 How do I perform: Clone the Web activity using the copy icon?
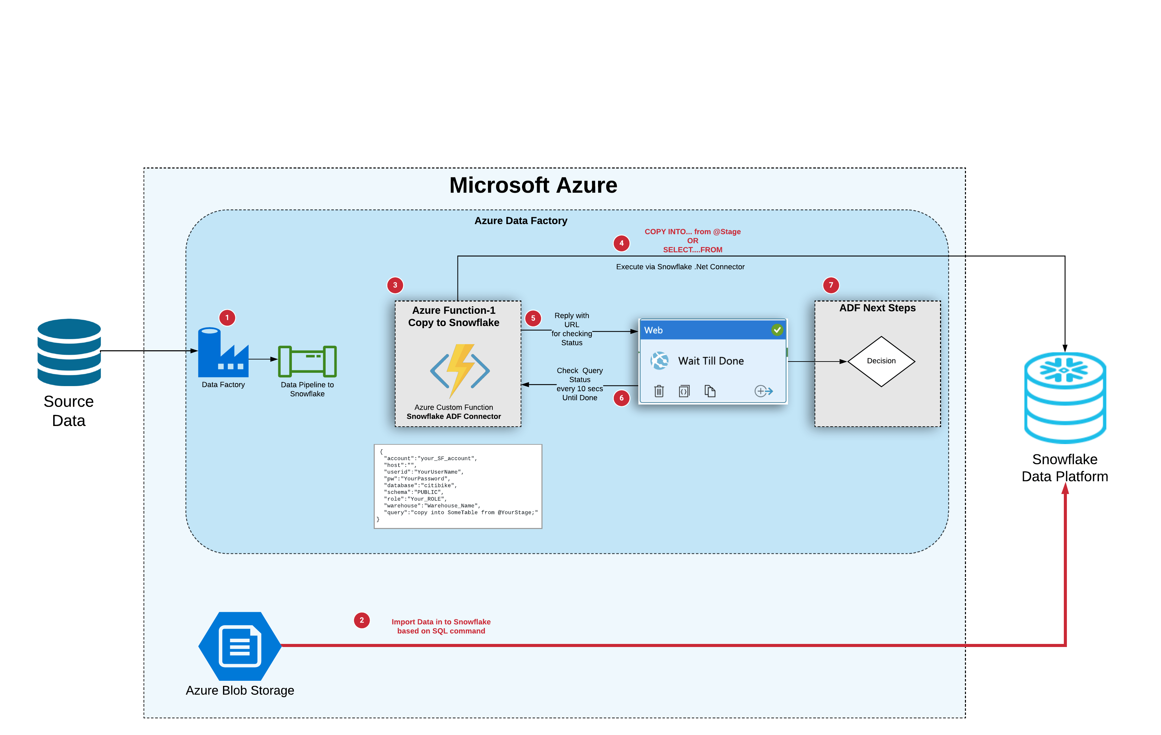click(x=710, y=391)
